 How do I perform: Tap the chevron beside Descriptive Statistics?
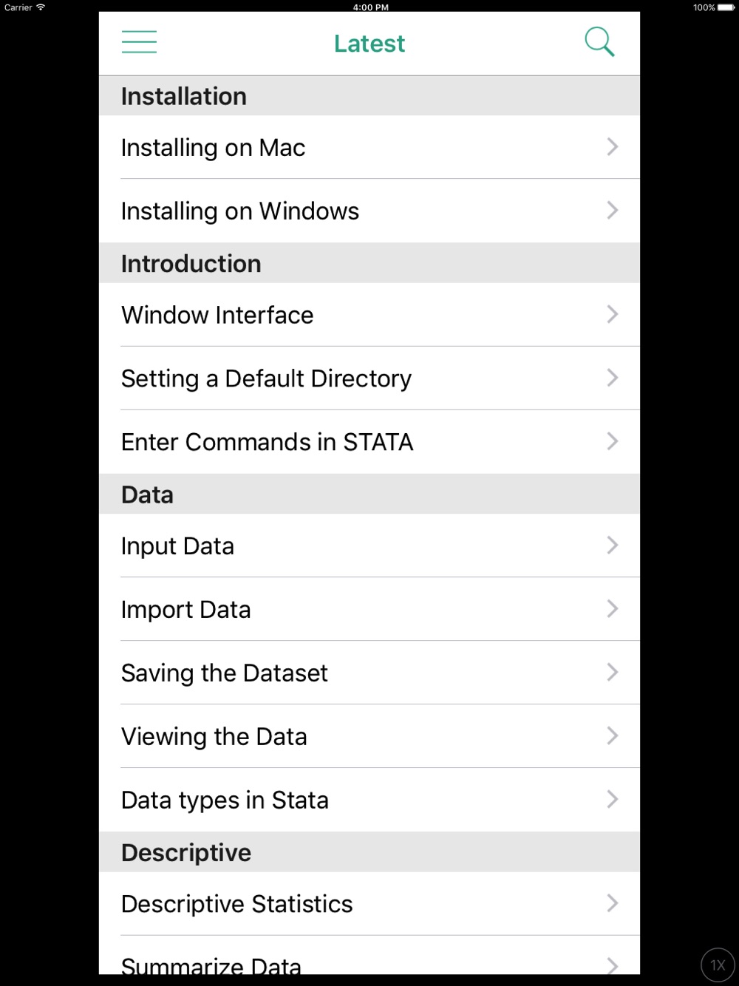point(613,903)
